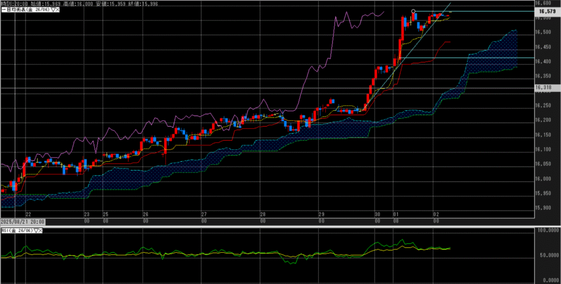Collapse the Ichimoku panel using the minus icon

[x=2, y=10]
